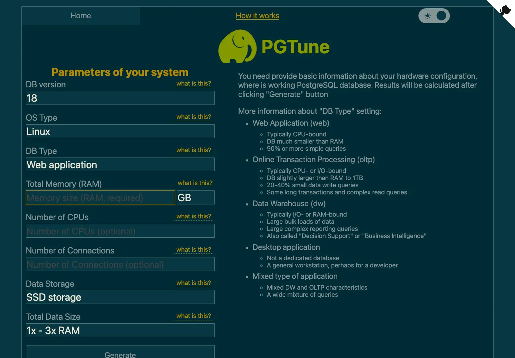Image resolution: width=515 pixels, height=358 pixels.
Task: Click the 'Mixed type of application' item
Action: pos(295,276)
